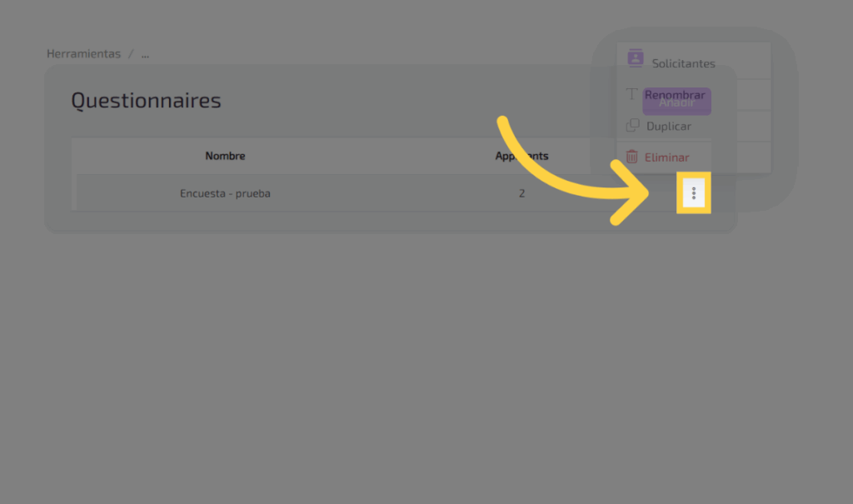Image resolution: width=853 pixels, height=504 pixels.
Task: Click the T-shaped Renombrar text icon
Action: [x=632, y=95]
